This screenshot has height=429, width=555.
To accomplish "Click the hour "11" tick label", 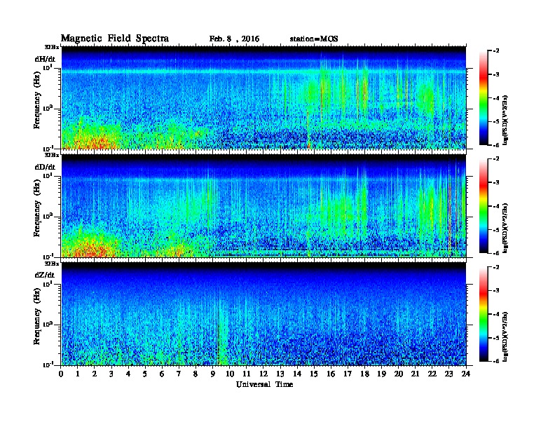I will (x=247, y=374).
